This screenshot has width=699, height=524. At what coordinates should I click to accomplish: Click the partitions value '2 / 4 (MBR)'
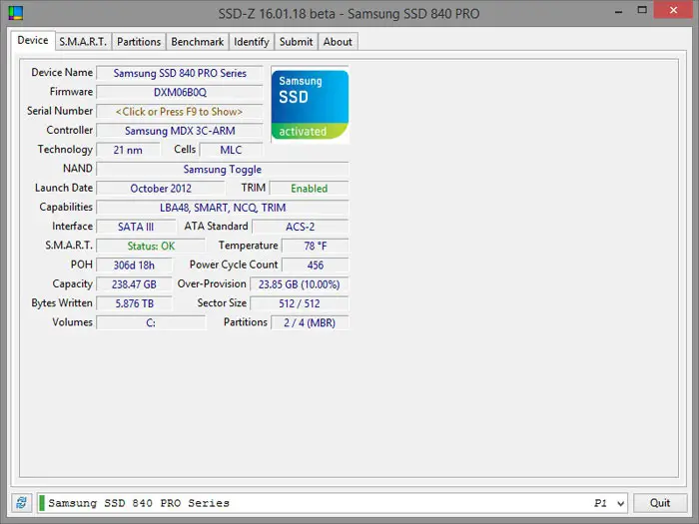coord(310,322)
